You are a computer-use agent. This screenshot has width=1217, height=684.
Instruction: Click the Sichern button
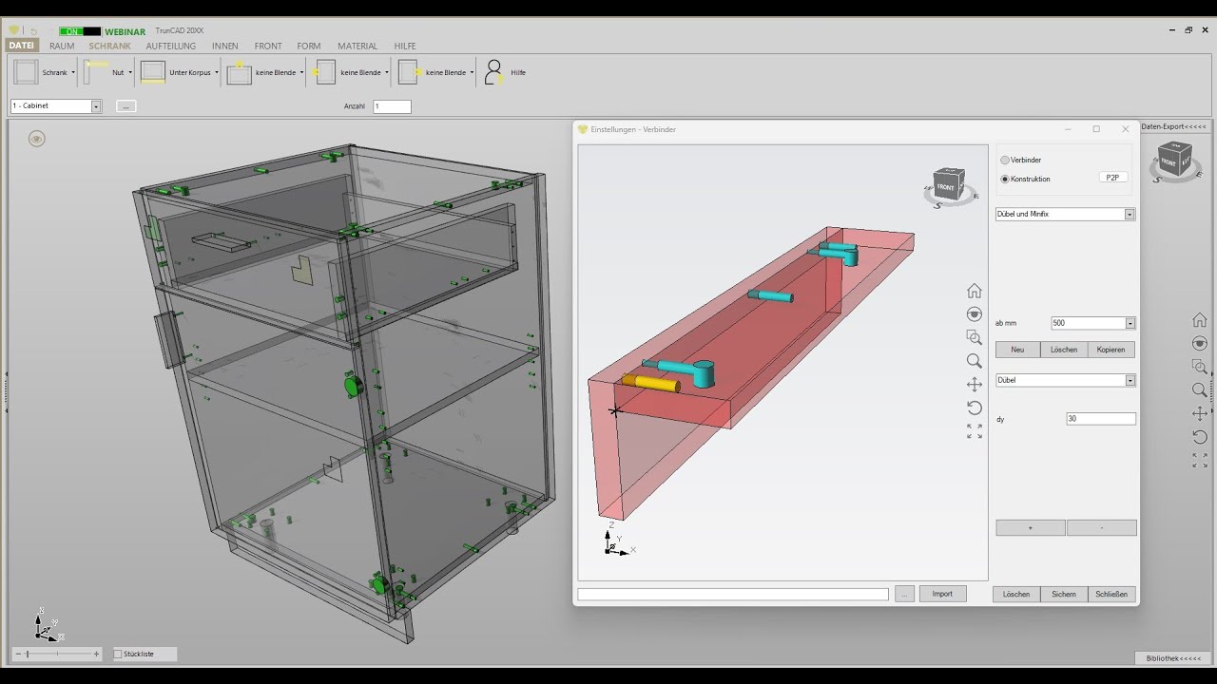(1064, 594)
